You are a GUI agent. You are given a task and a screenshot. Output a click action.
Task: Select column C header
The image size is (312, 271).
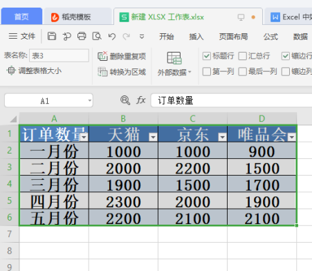[192, 119]
